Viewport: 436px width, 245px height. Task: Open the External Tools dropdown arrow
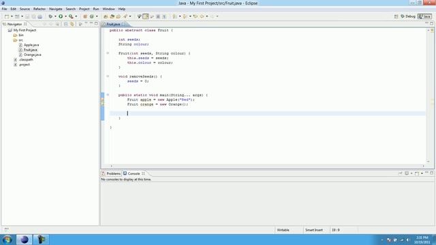[x=76, y=16]
